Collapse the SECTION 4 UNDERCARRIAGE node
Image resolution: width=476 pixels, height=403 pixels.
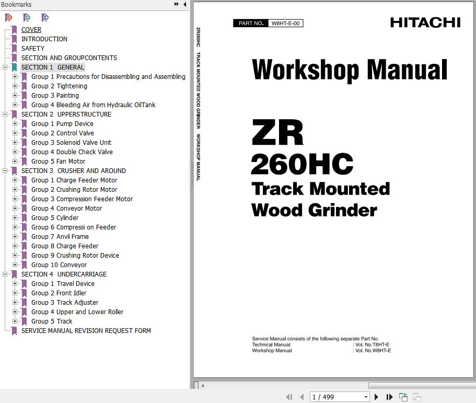pyautogui.click(x=5, y=274)
